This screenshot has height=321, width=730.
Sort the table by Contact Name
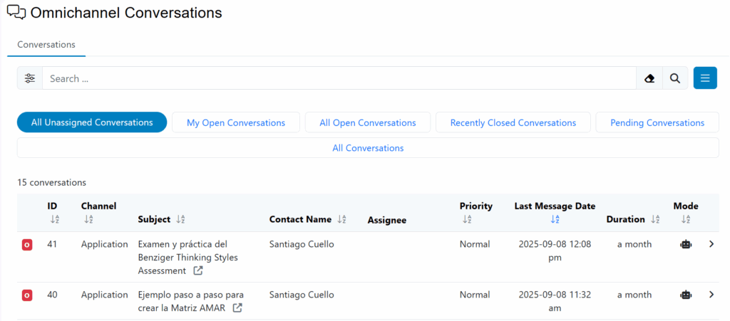click(341, 220)
